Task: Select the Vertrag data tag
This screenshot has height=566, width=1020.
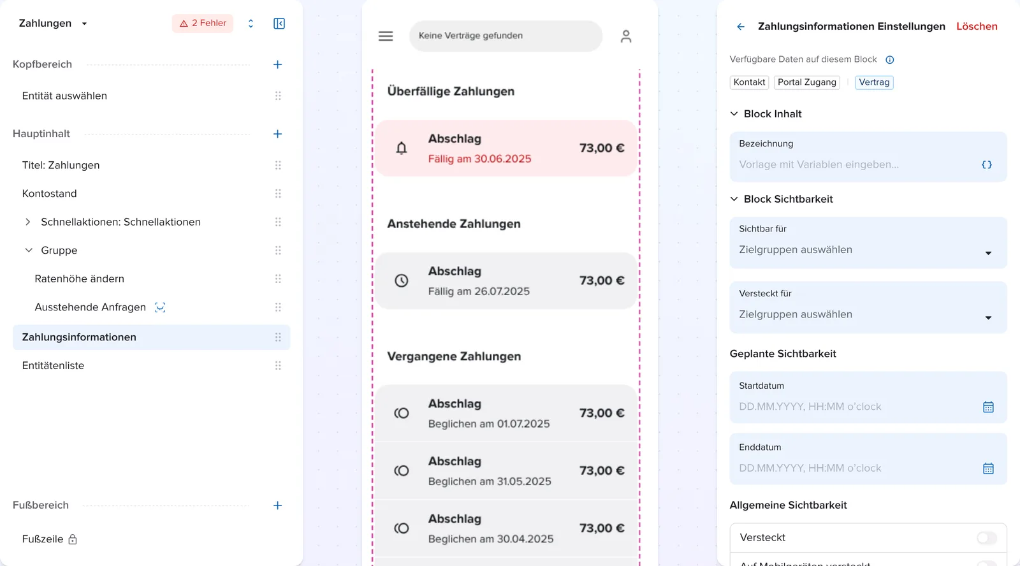Action: tap(874, 82)
